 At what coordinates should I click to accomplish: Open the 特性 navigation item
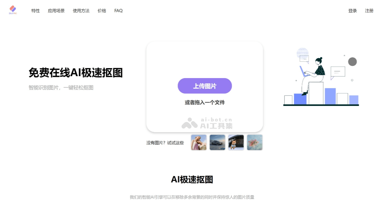click(35, 11)
